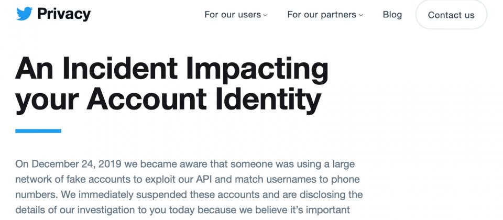Go to the Blog page
Image resolution: width=503 pixels, height=220 pixels.
(x=392, y=15)
